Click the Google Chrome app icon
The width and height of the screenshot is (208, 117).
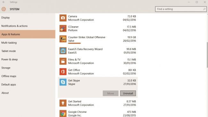(x=63, y=113)
